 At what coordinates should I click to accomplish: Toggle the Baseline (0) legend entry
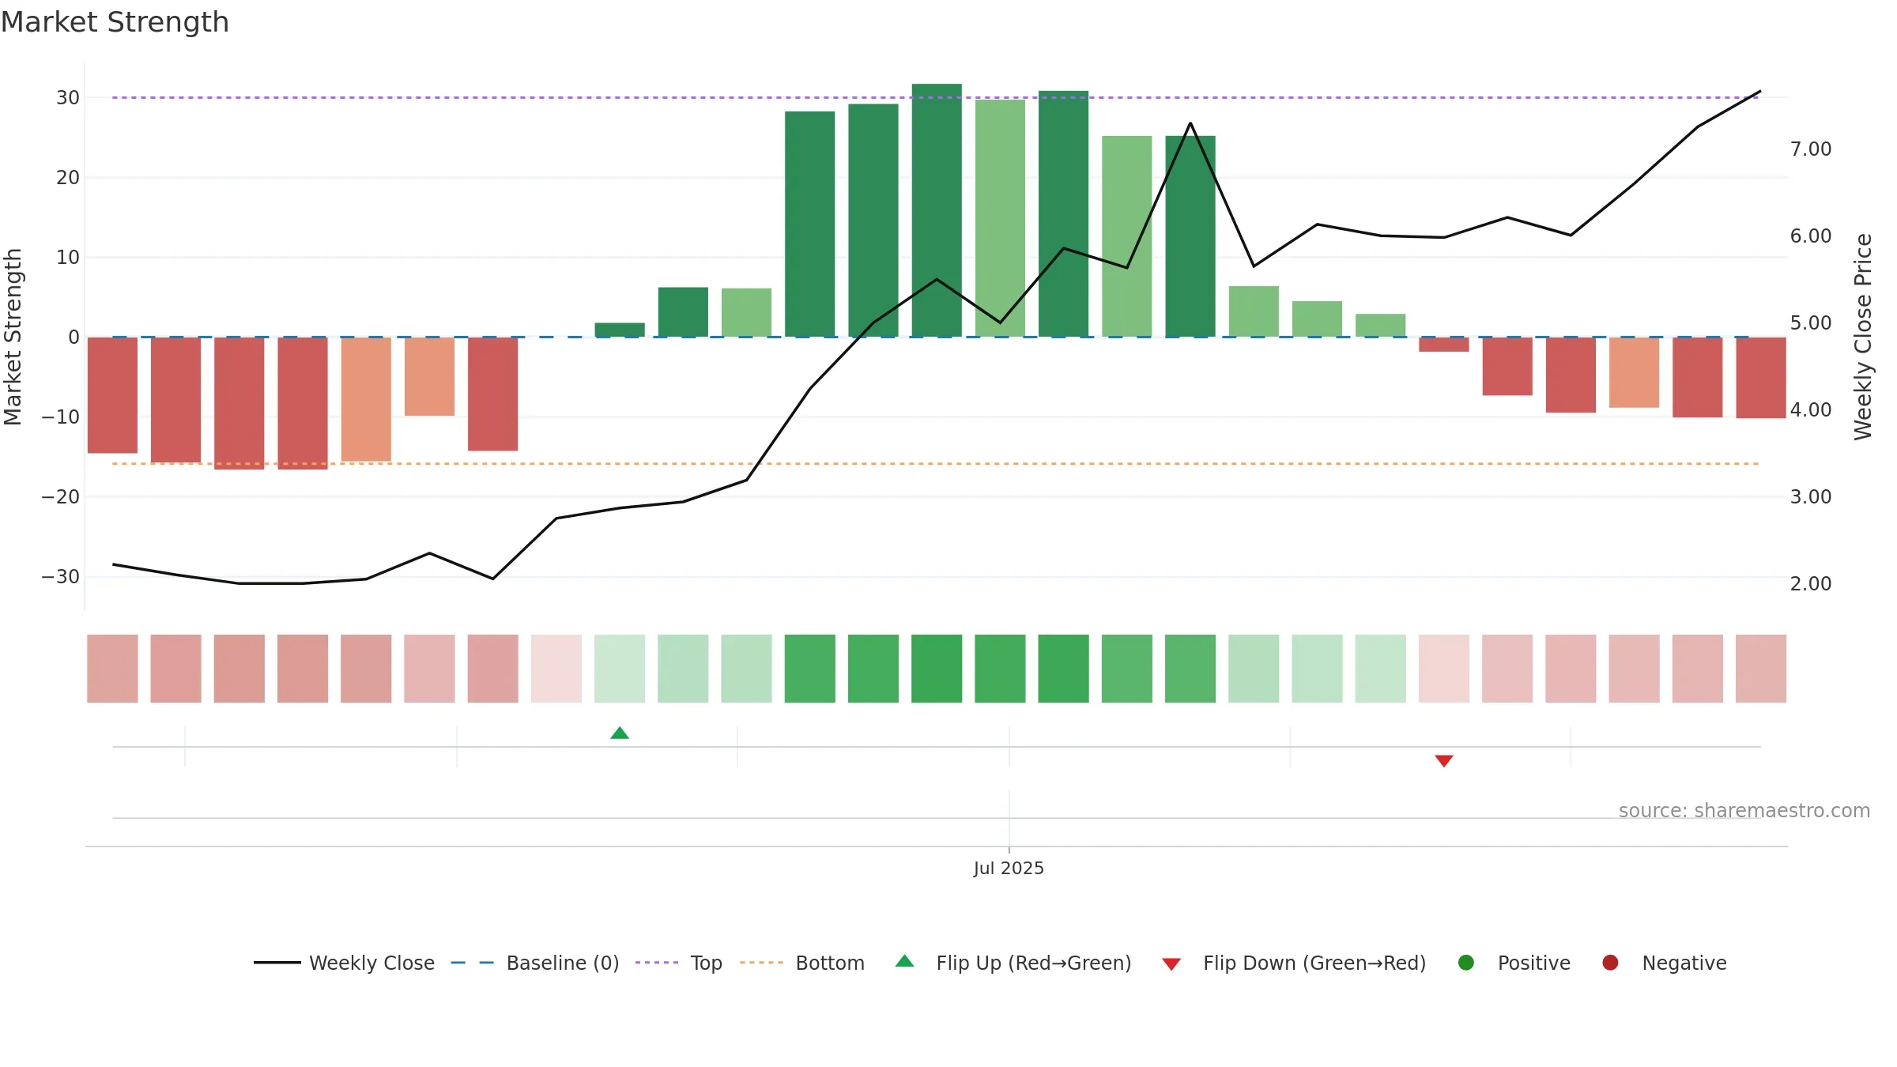click(535, 963)
